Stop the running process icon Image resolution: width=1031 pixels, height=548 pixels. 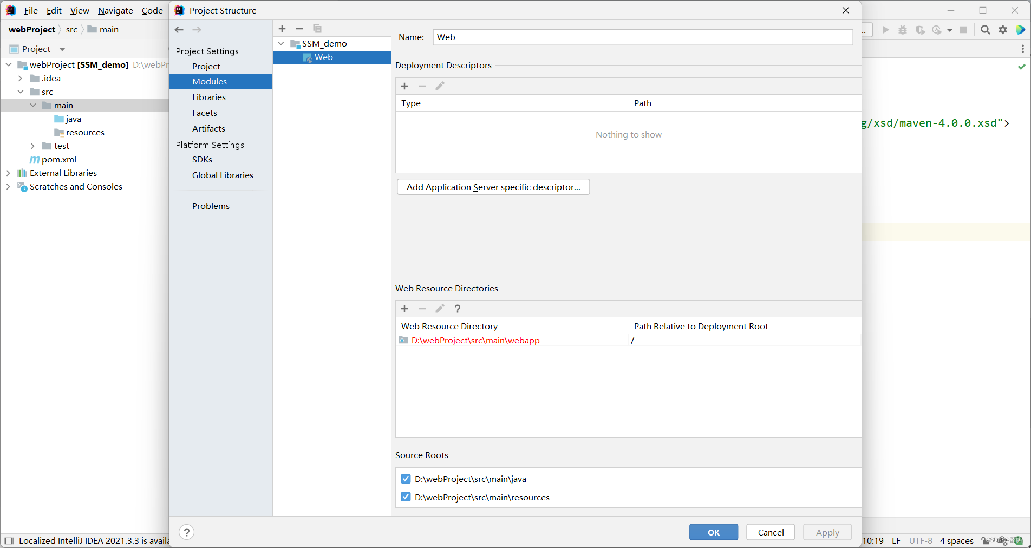[x=963, y=30]
